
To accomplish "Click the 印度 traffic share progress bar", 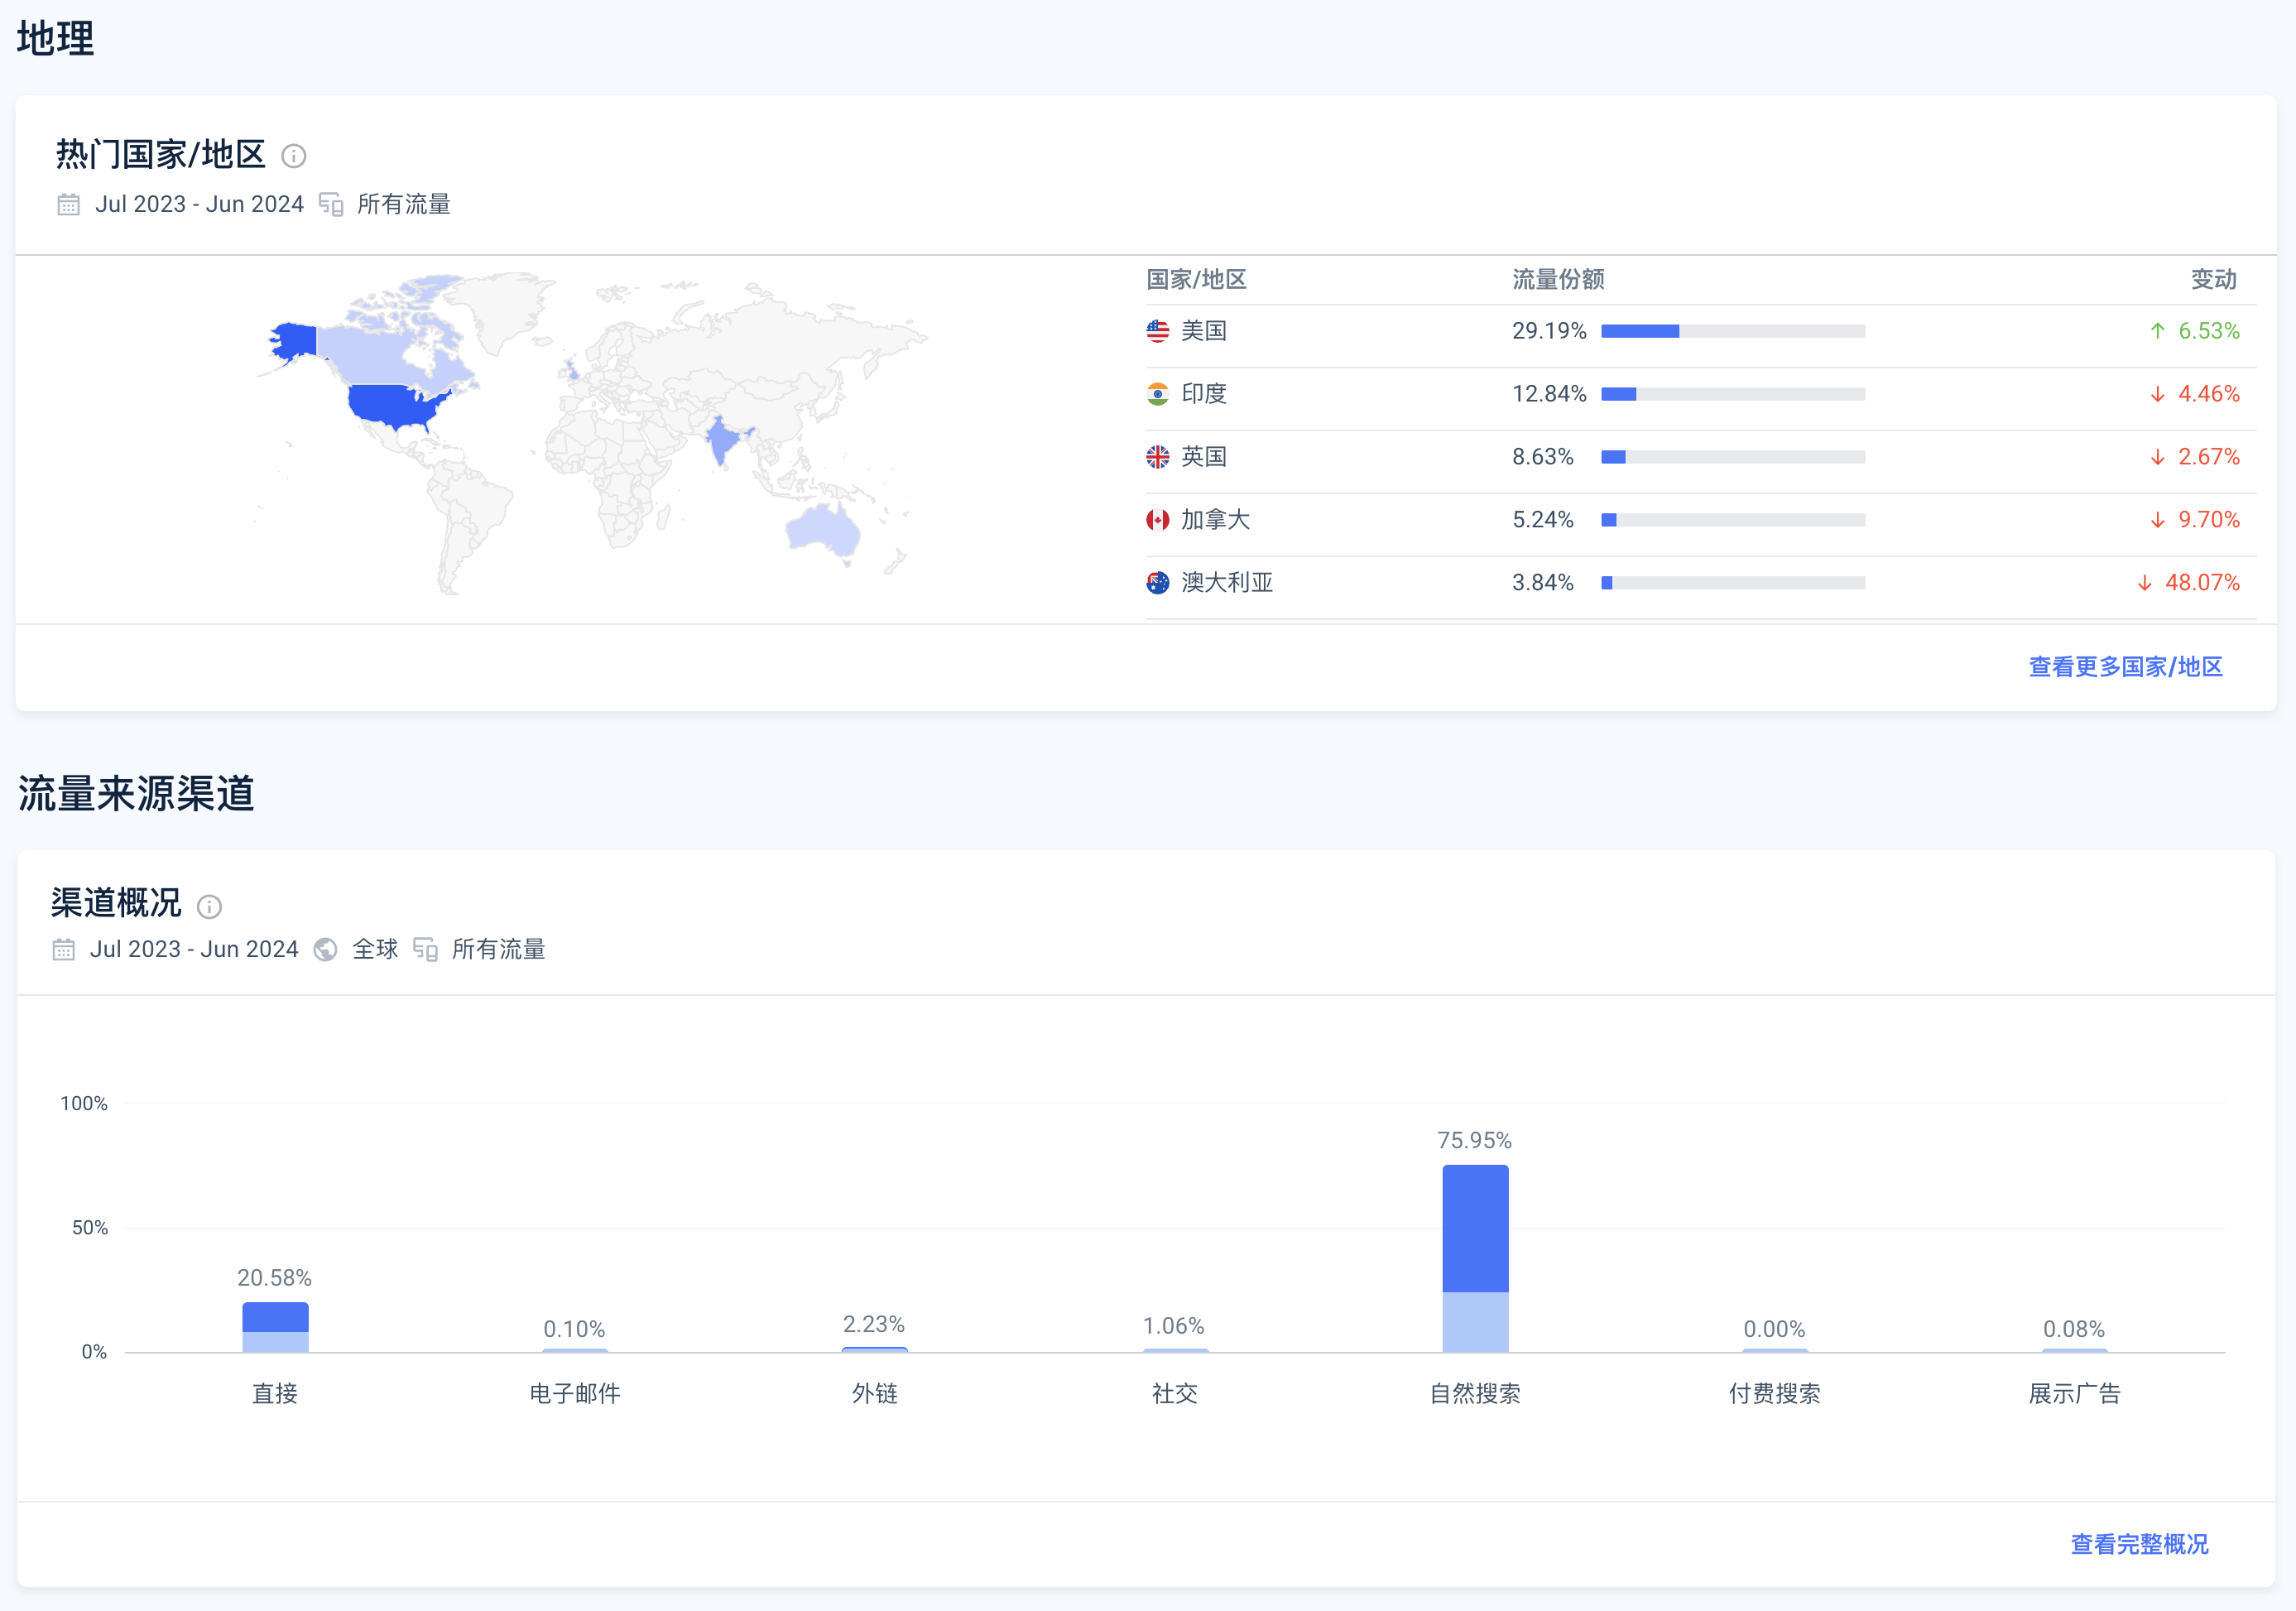I will 1733,394.
